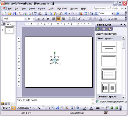128x116 pixels.
Task: Click the Undo arrow
Action: tap(66, 13)
